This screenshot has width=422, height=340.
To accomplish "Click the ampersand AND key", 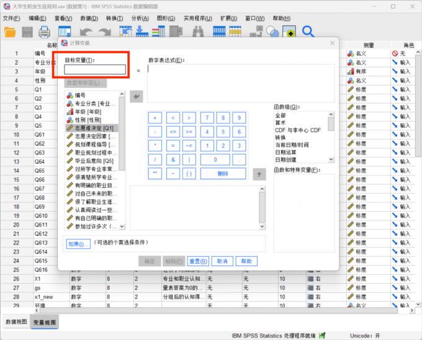I will pyautogui.click(x=173, y=159).
